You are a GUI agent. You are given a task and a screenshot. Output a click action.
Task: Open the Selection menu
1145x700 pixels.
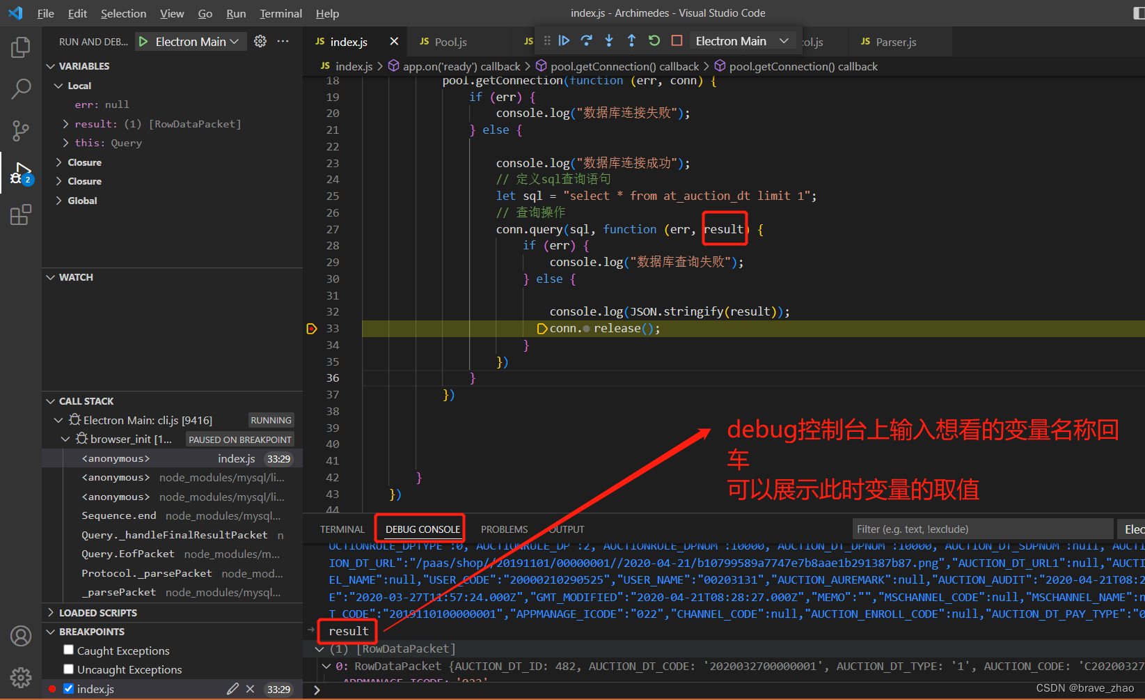click(x=123, y=13)
